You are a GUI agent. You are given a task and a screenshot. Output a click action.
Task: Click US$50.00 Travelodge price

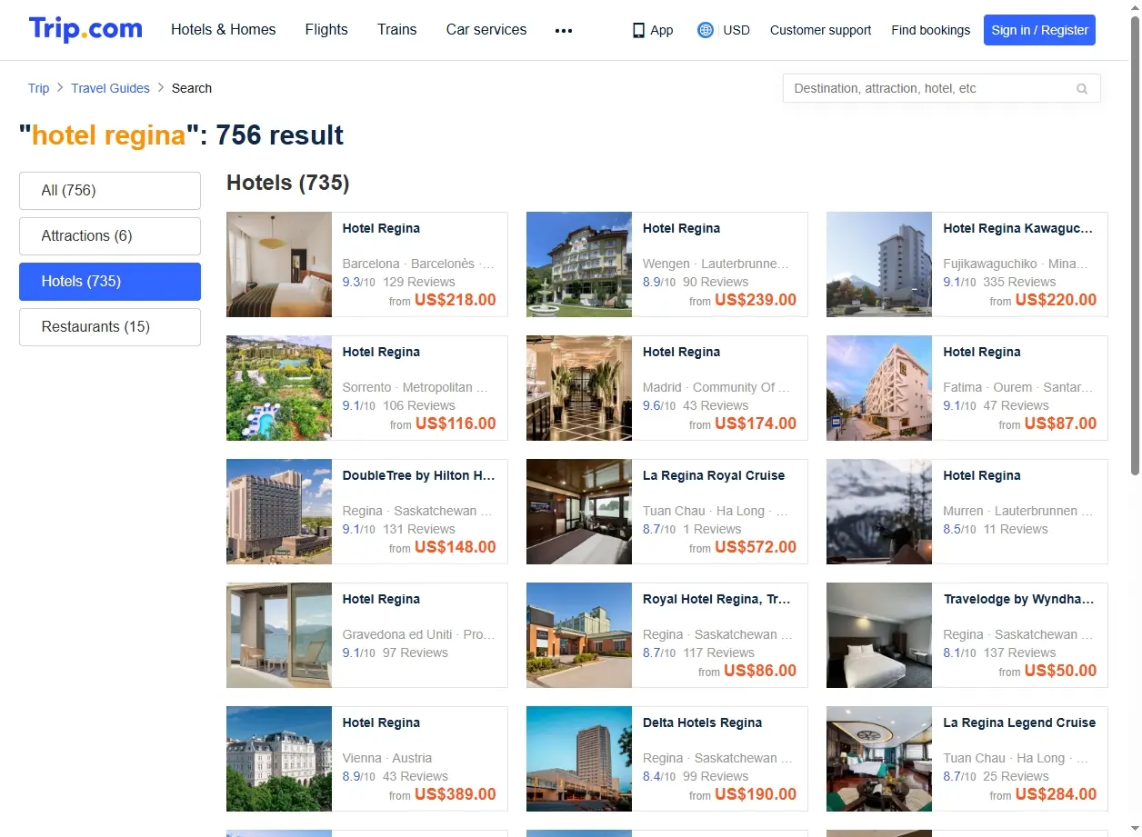coord(1060,671)
